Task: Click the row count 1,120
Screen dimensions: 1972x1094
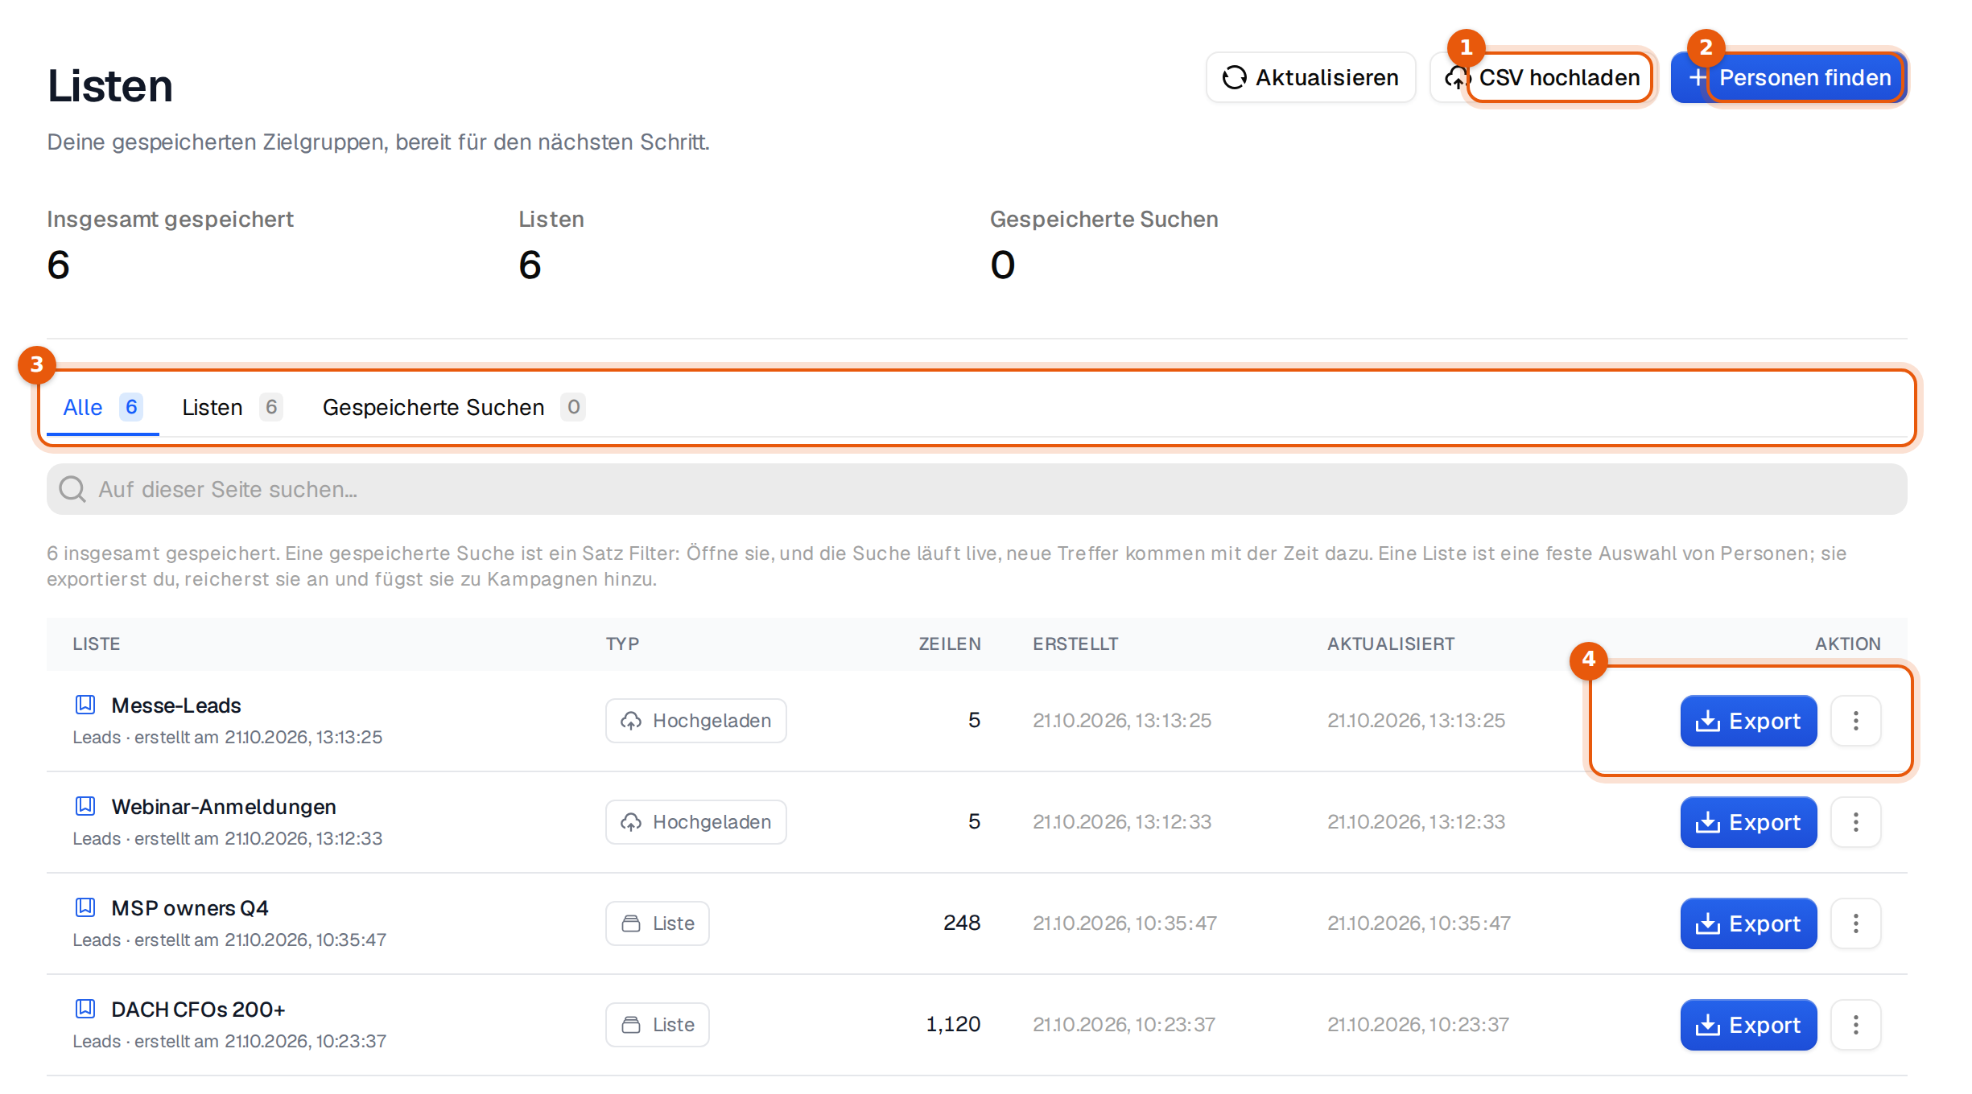Action: 953,1024
